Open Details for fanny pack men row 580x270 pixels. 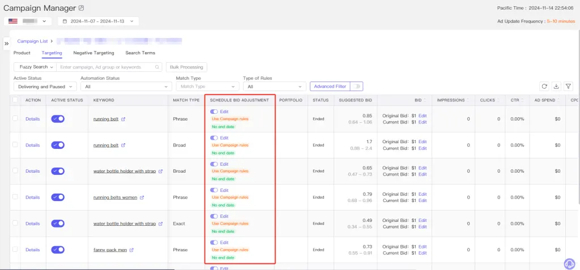[32, 250]
